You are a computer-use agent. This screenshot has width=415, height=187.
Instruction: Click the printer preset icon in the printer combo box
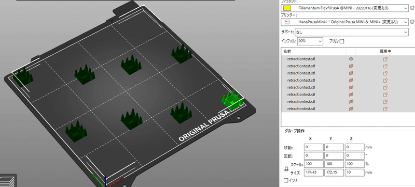coord(287,22)
